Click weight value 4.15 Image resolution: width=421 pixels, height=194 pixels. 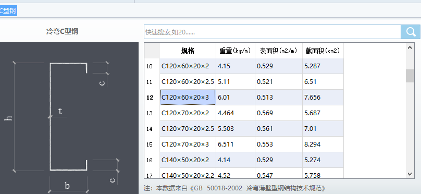click(236, 66)
